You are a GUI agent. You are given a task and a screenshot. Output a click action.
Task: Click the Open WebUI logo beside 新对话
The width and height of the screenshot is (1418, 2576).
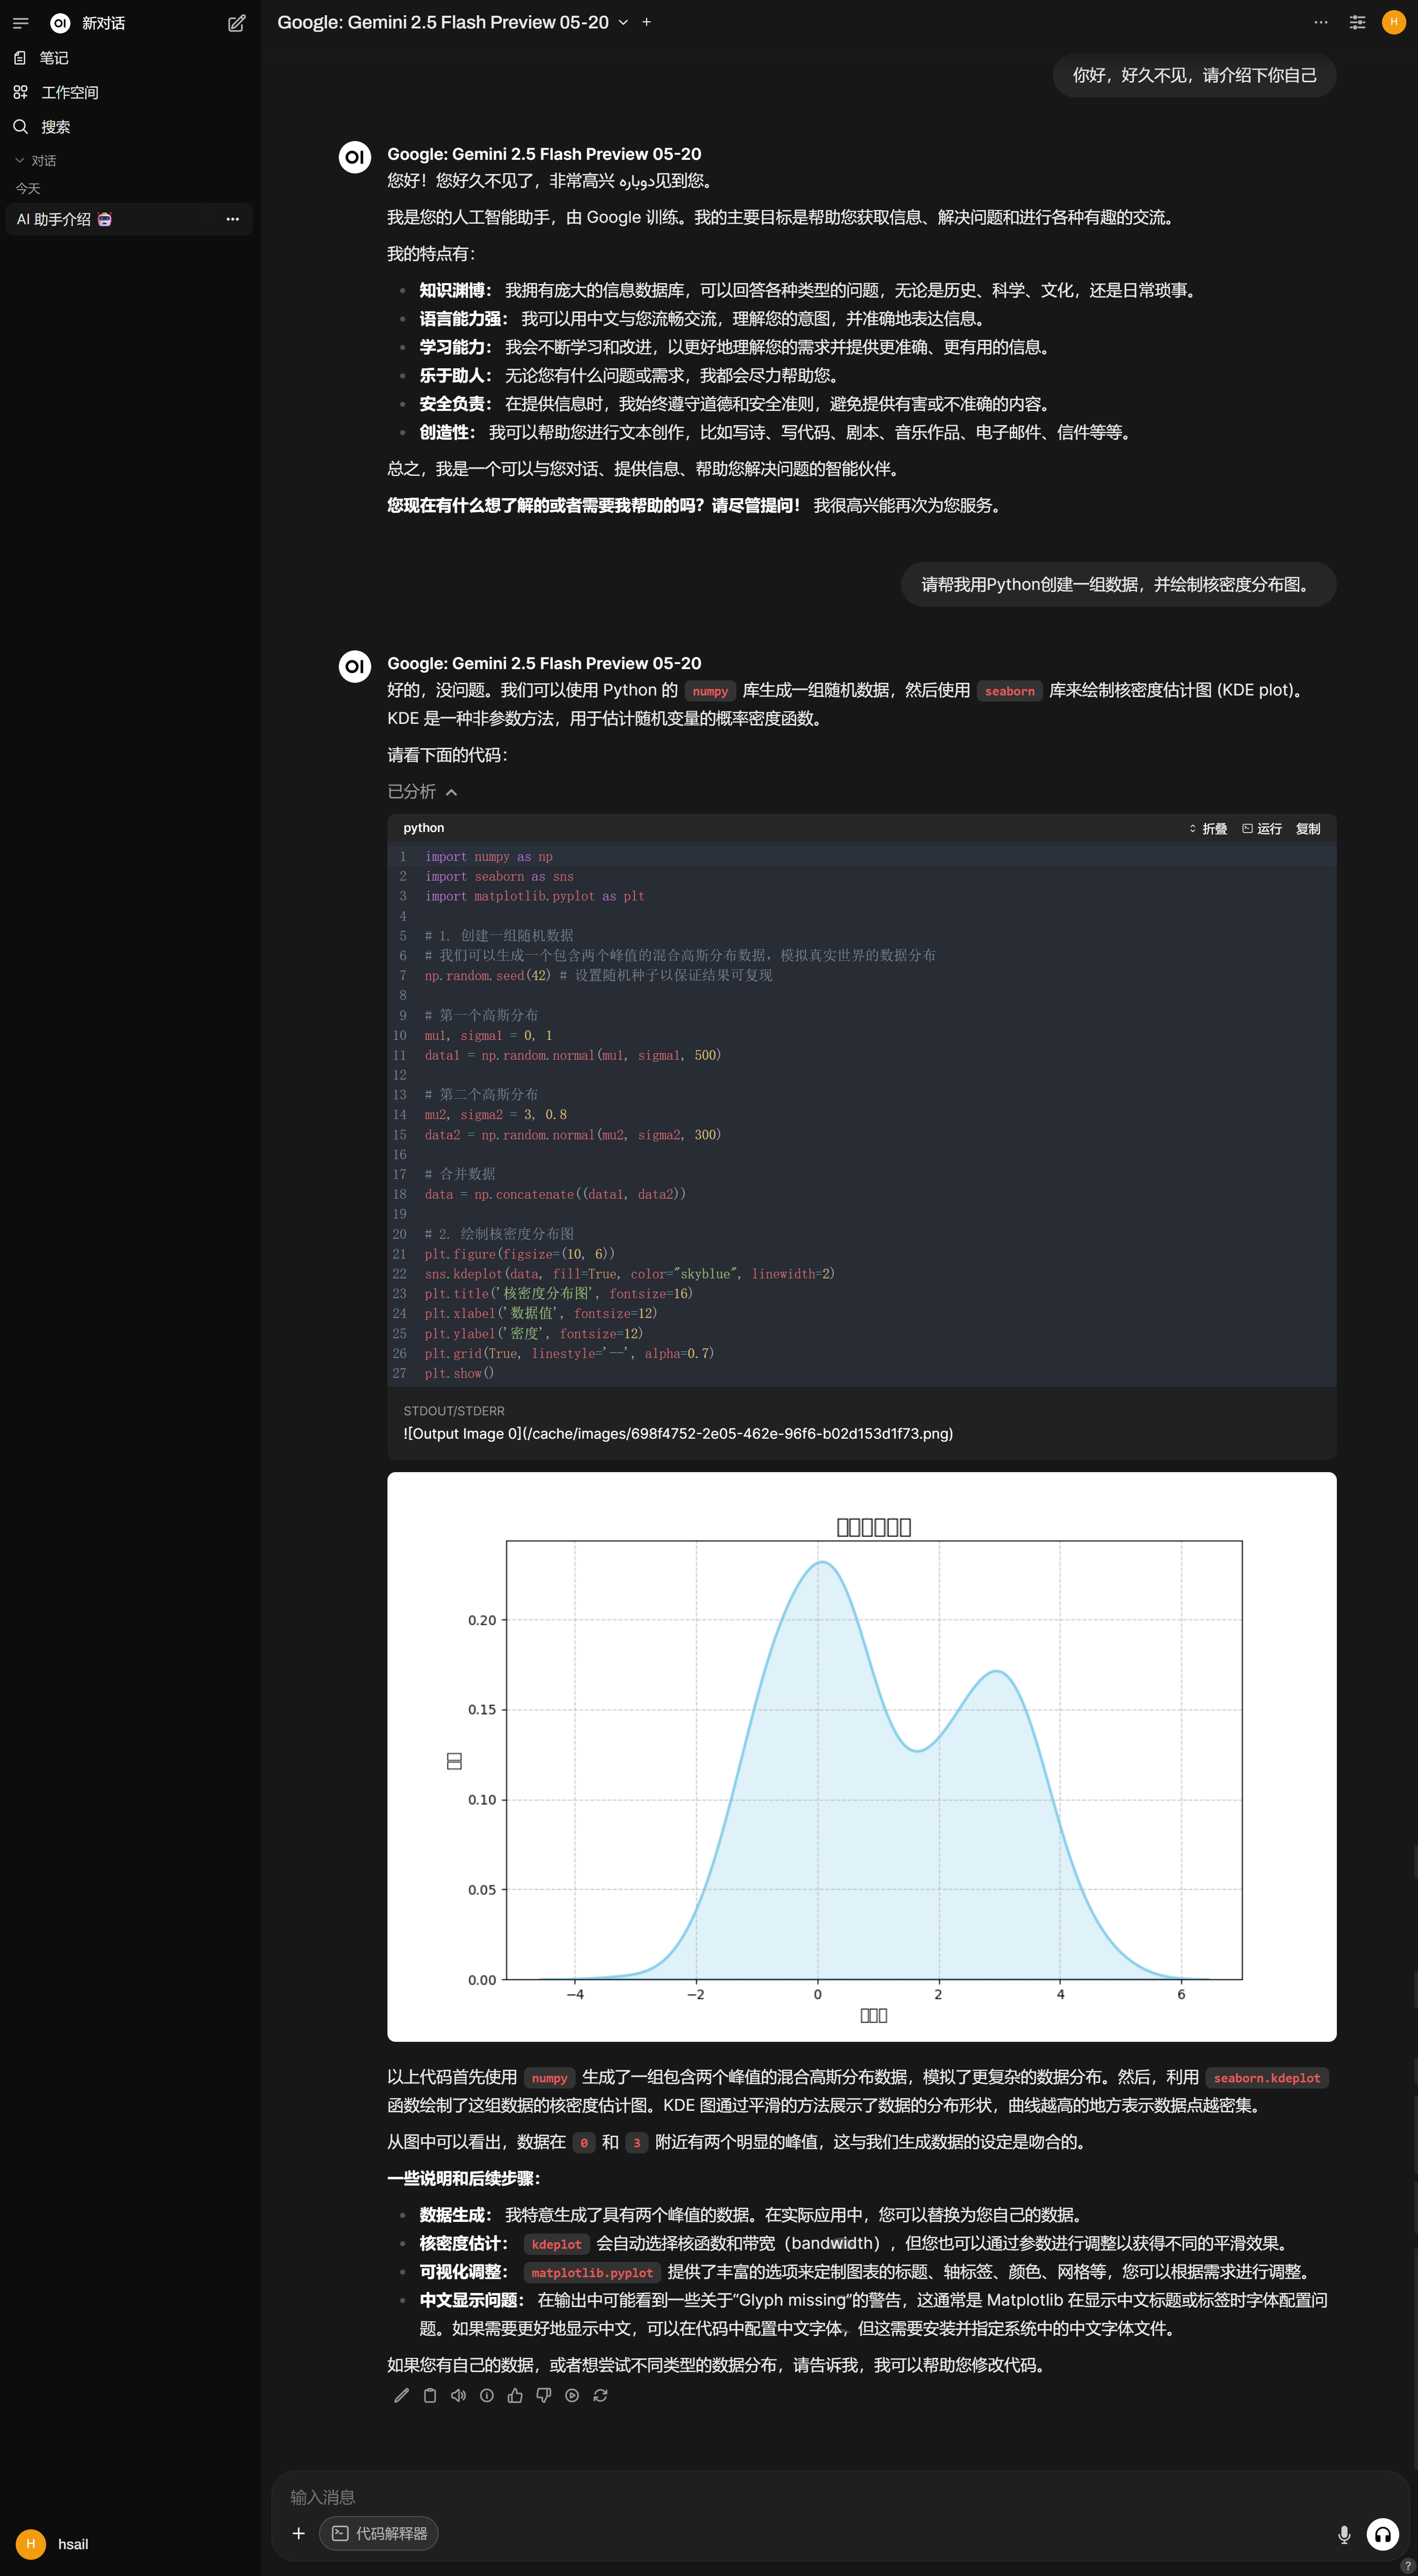(60, 23)
